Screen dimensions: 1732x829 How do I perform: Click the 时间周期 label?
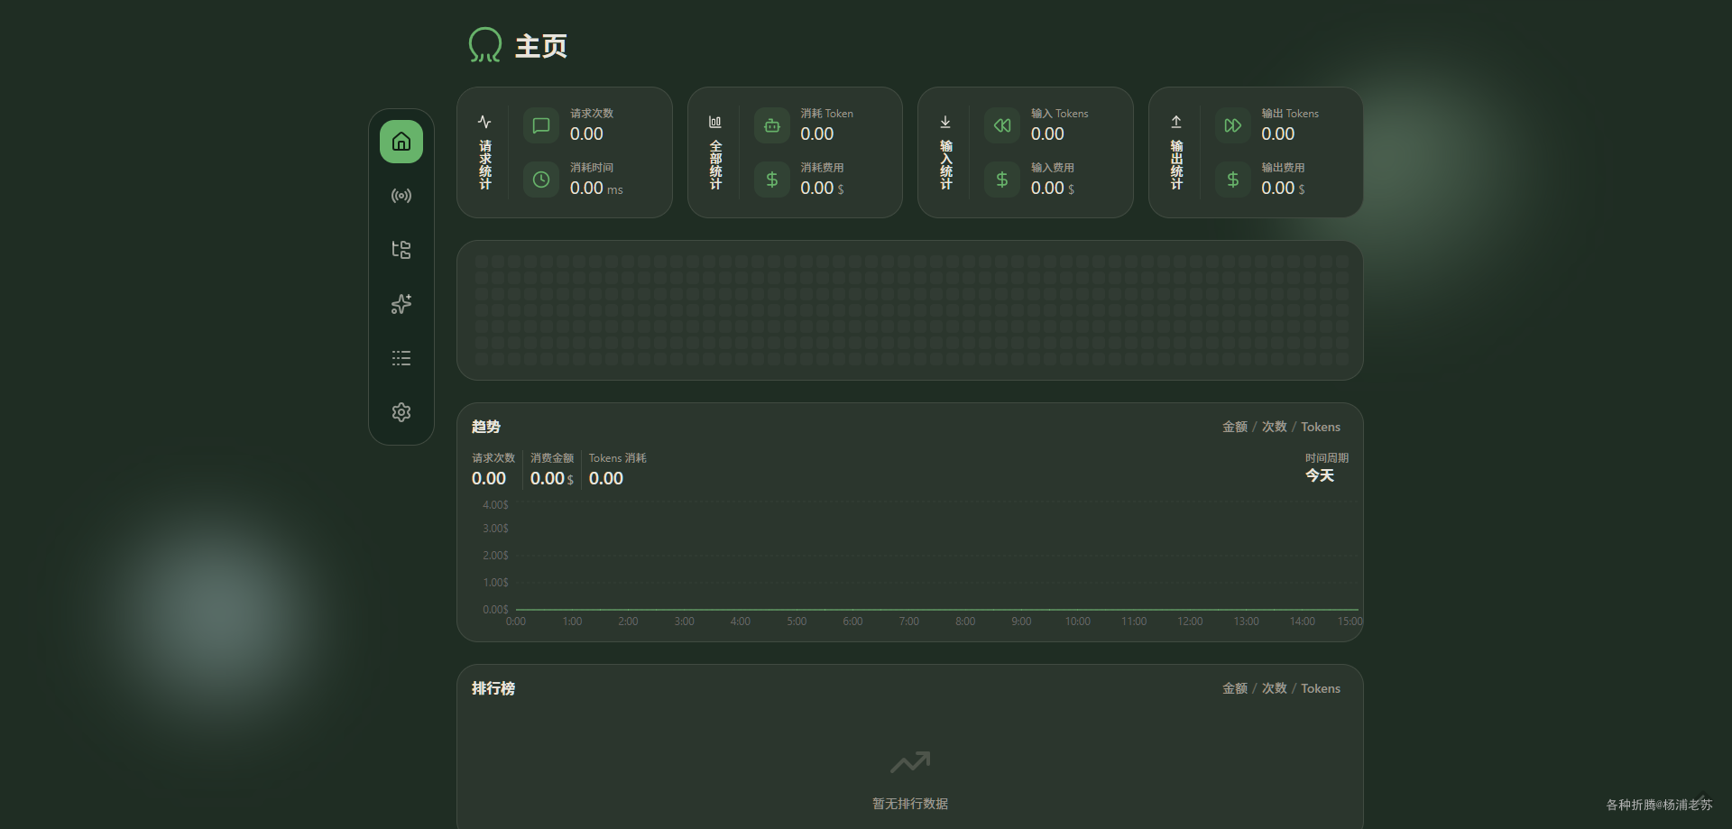[1327, 458]
